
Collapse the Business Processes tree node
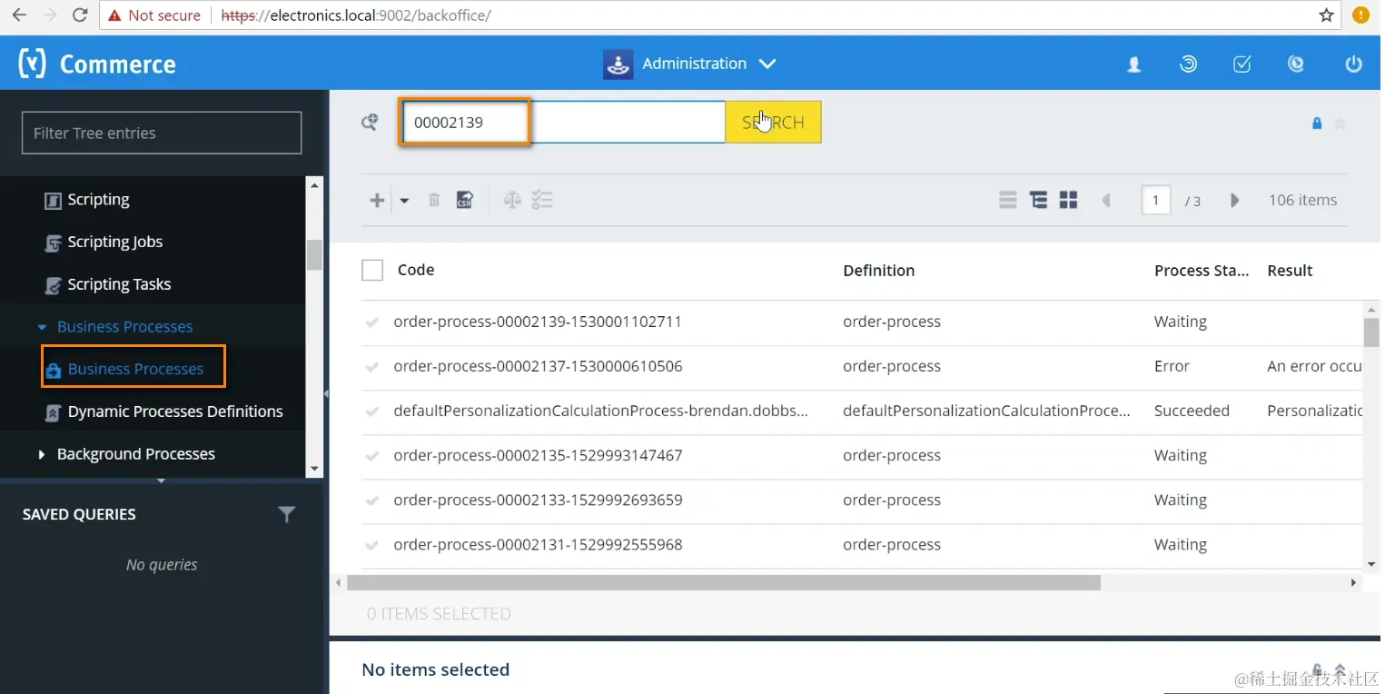[x=41, y=326]
